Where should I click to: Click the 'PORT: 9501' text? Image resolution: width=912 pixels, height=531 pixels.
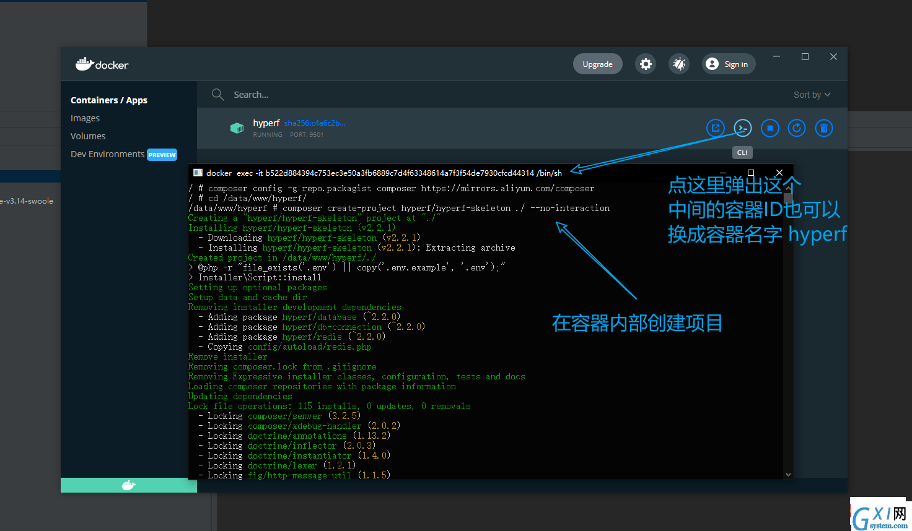pos(307,134)
